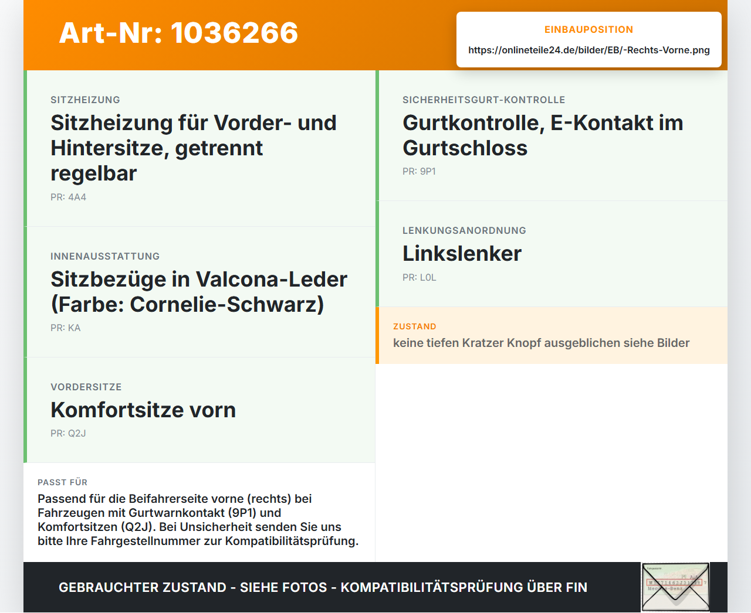Click the envelope thumbnail in the footer
Viewport: 751px width, 613px height.
pyautogui.click(x=675, y=587)
